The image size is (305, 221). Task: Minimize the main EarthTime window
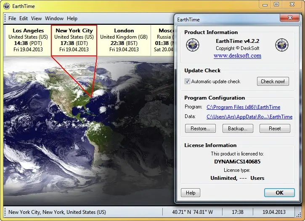click(265, 4)
